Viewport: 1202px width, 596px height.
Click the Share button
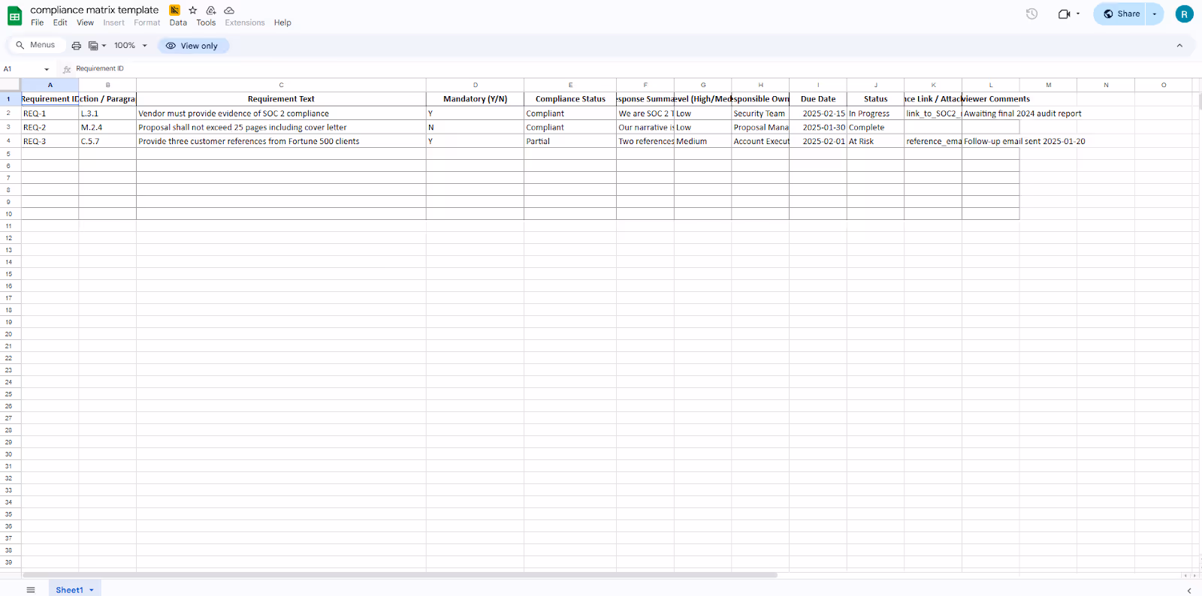pyautogui.click(x=1119, y=14)
